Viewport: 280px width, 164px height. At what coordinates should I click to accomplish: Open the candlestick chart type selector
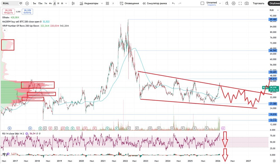[x=73, y=3]
